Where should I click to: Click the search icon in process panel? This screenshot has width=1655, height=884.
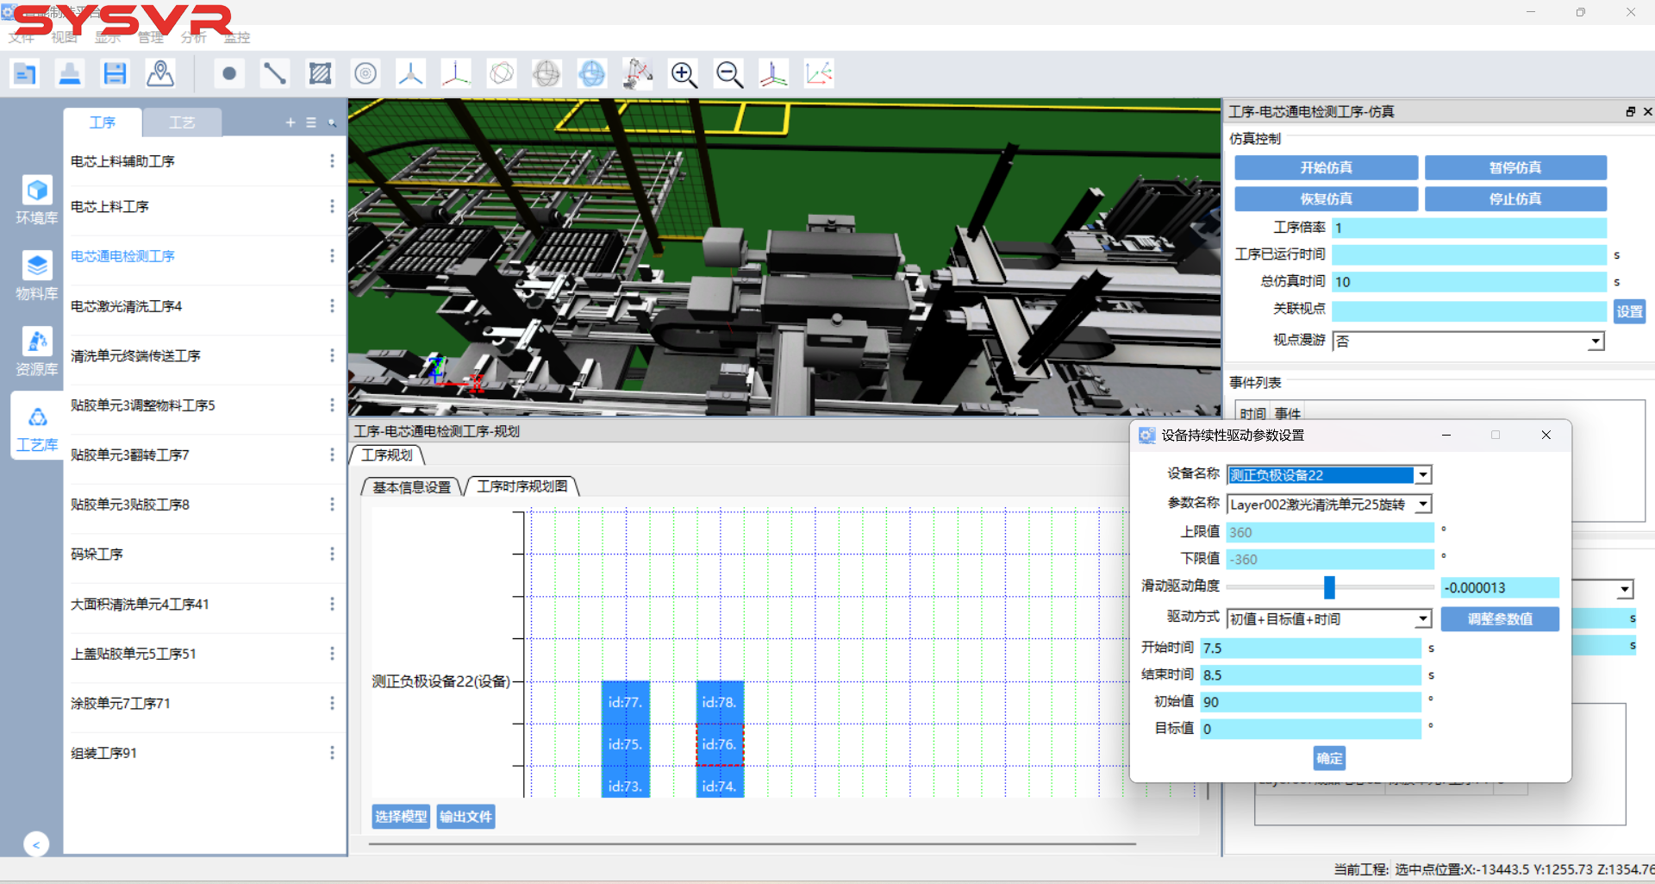(x=332, y=123)
